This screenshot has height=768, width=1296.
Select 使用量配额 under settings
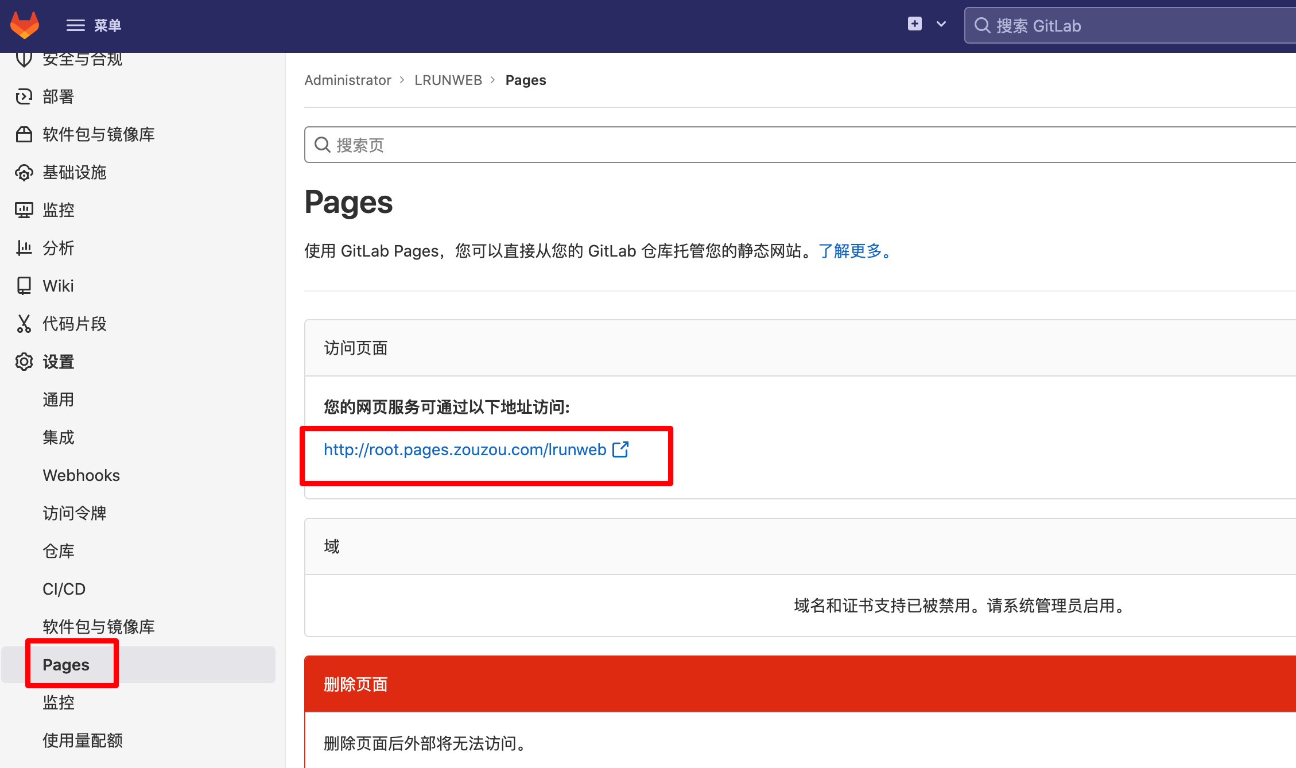click(x=83, y=740)
